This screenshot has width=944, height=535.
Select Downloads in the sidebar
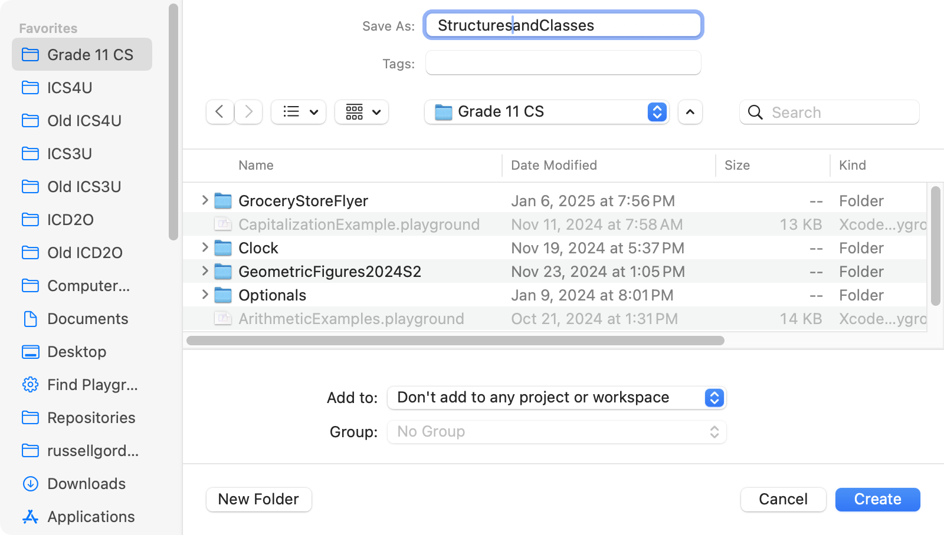(x=86, y=484)
